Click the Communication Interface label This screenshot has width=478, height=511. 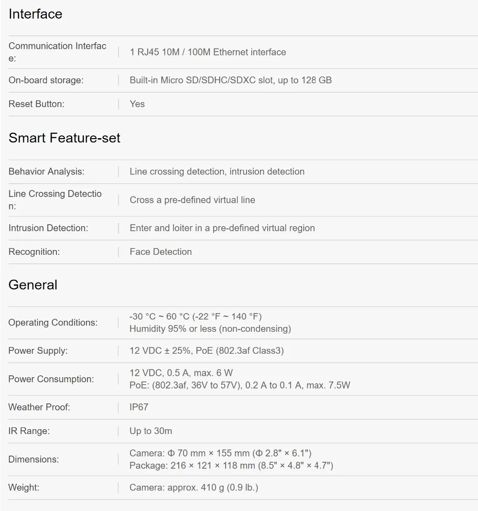click(57, 52)
